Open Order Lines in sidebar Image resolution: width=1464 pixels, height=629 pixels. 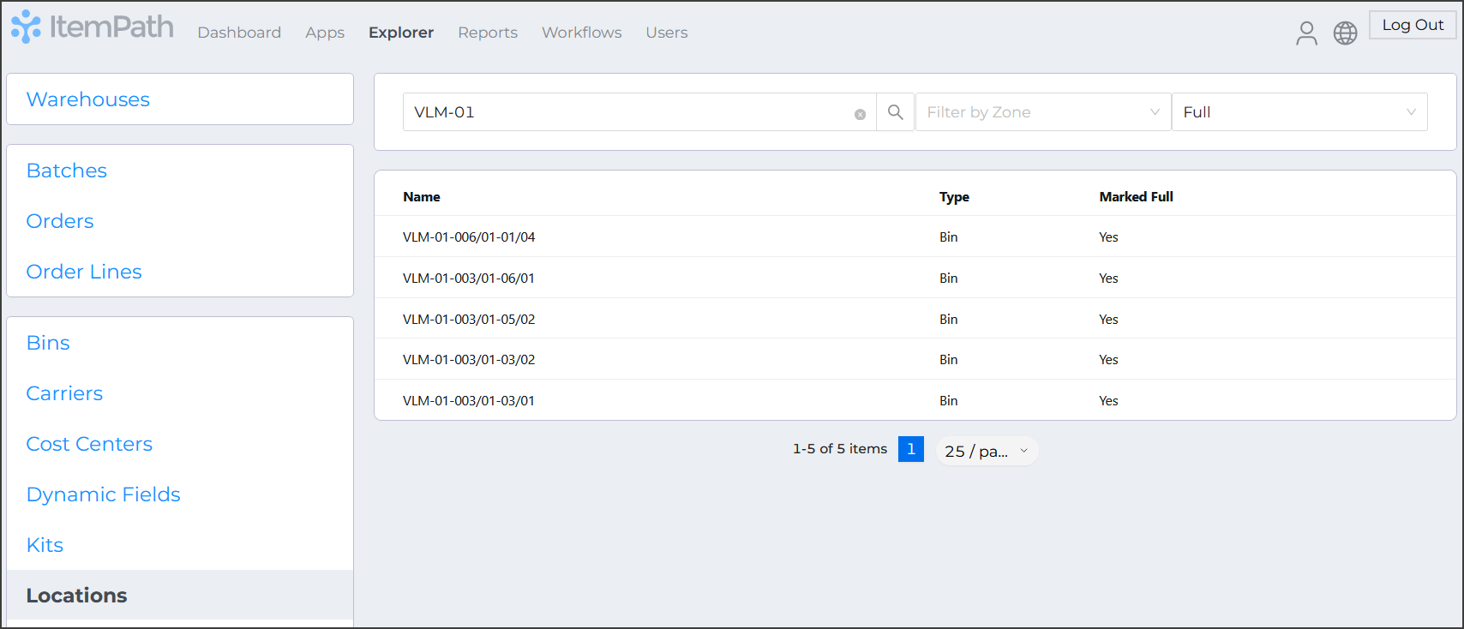[84, 272]
